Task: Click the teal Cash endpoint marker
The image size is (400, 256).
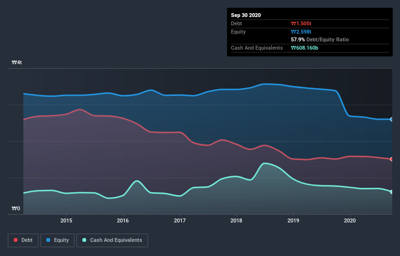Action: 392,192
